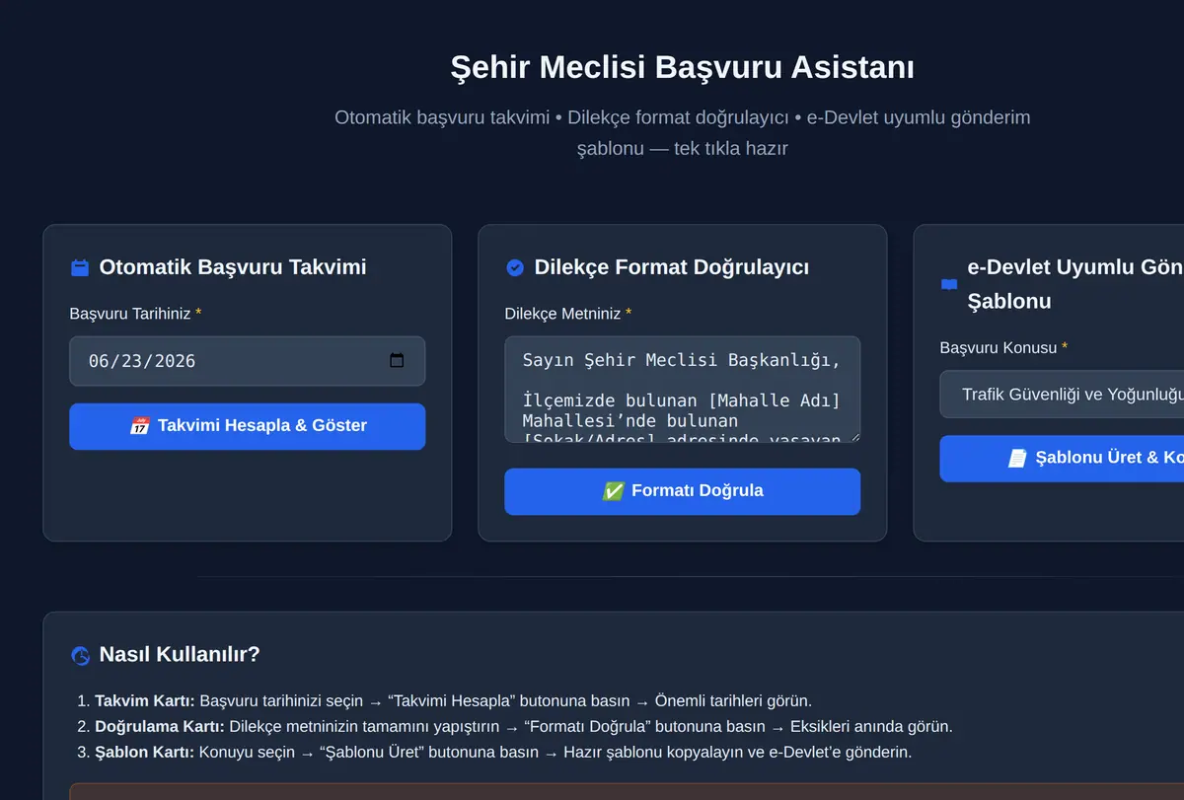Click the Şablonu Üret button
Screen dimensions: 1184x800
tap(1062, 459)
